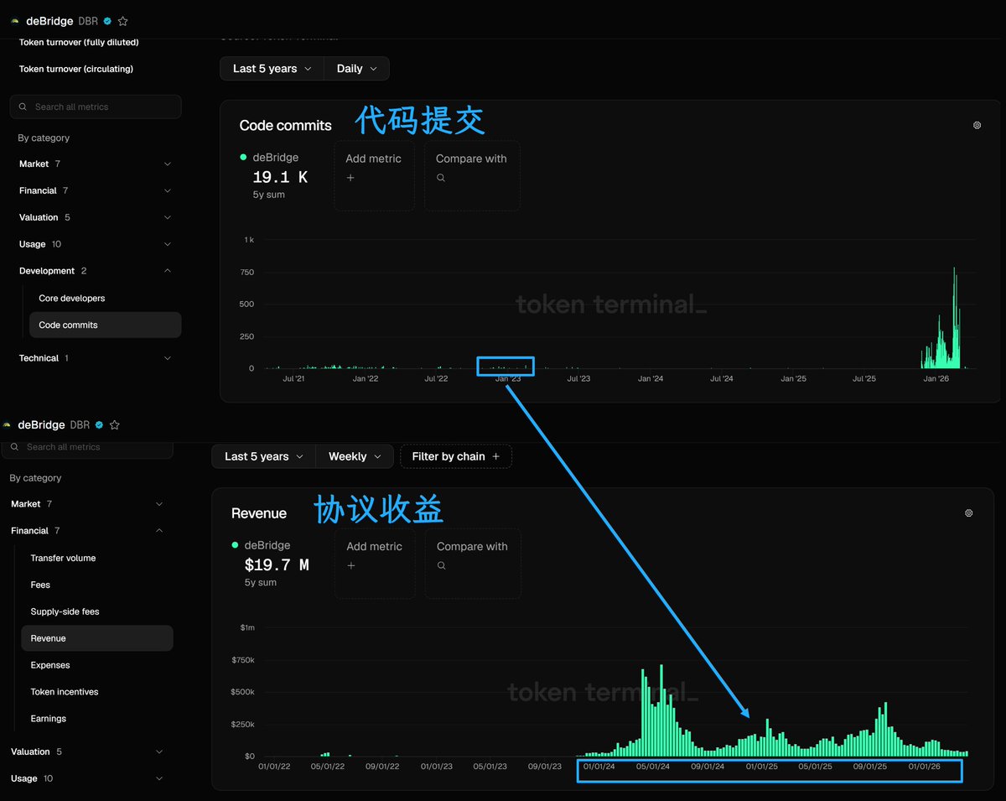Click the Code commits chart title
Image resolution: width=1006 pixels, height=801 pixels.
[285, 125]
